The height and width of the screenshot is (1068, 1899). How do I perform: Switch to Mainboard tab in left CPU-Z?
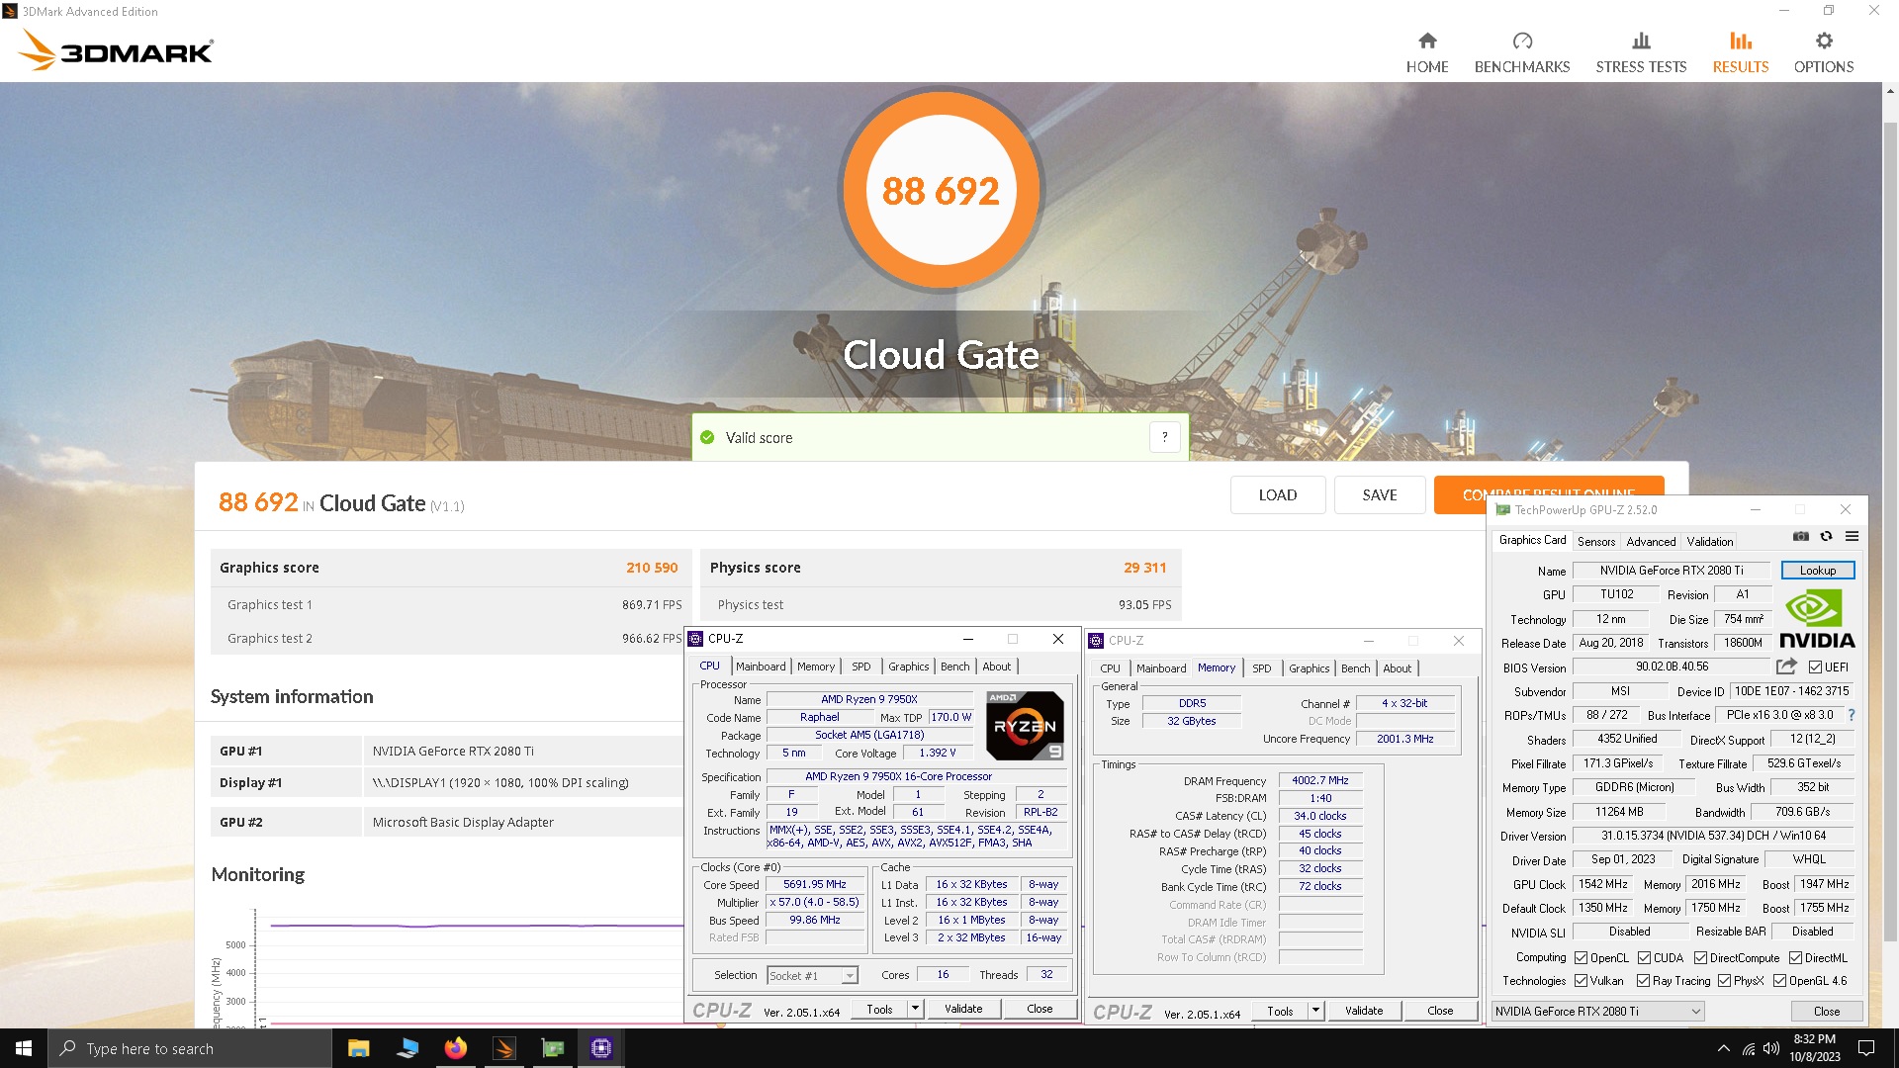click(x=761, y=667)
